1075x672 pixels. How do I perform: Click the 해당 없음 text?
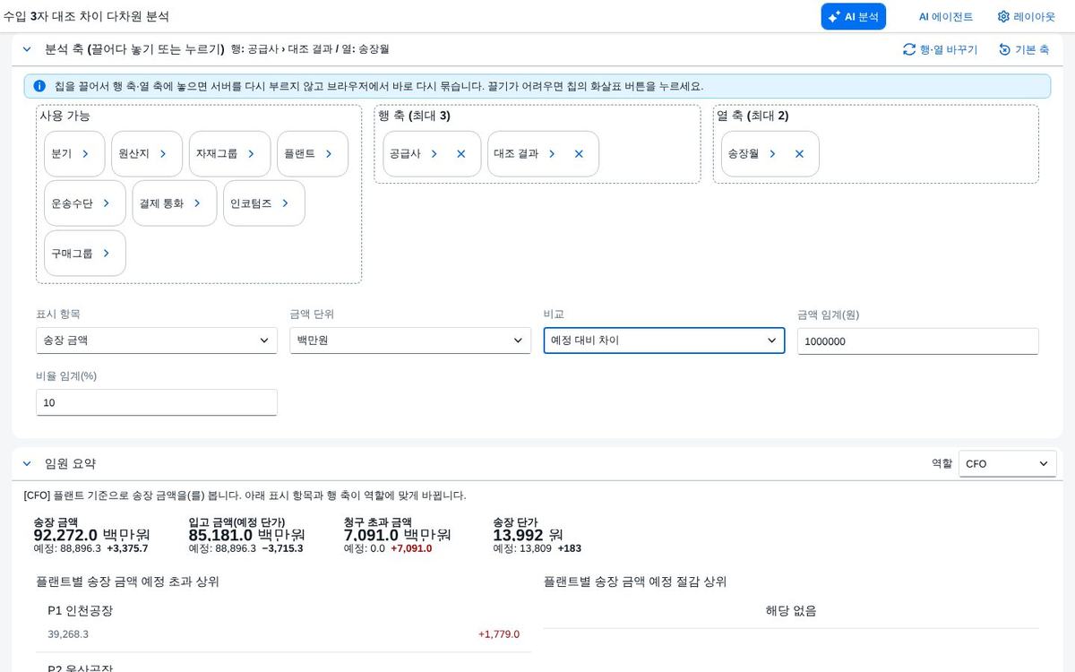[791, 610]
